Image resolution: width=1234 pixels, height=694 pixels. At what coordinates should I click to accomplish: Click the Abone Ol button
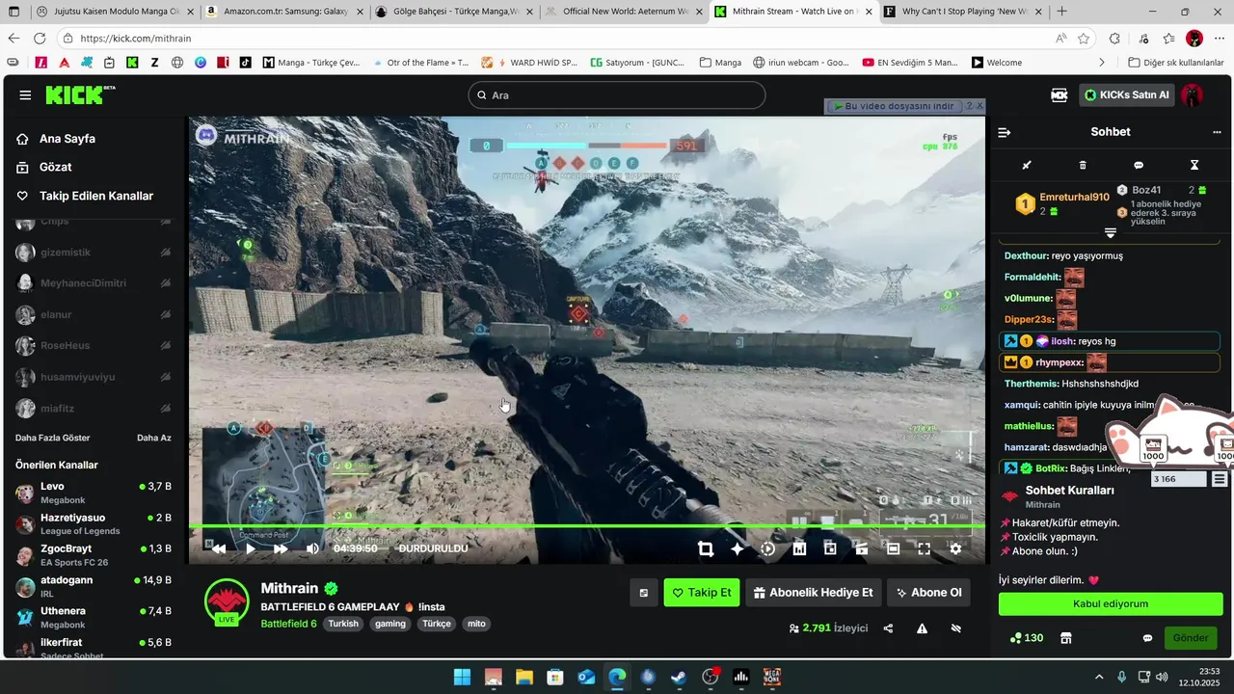(x=928, y=593)
